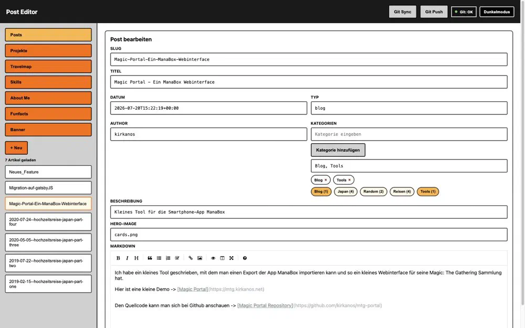
Task: Open the Skills section
Action: click(48, 82)
